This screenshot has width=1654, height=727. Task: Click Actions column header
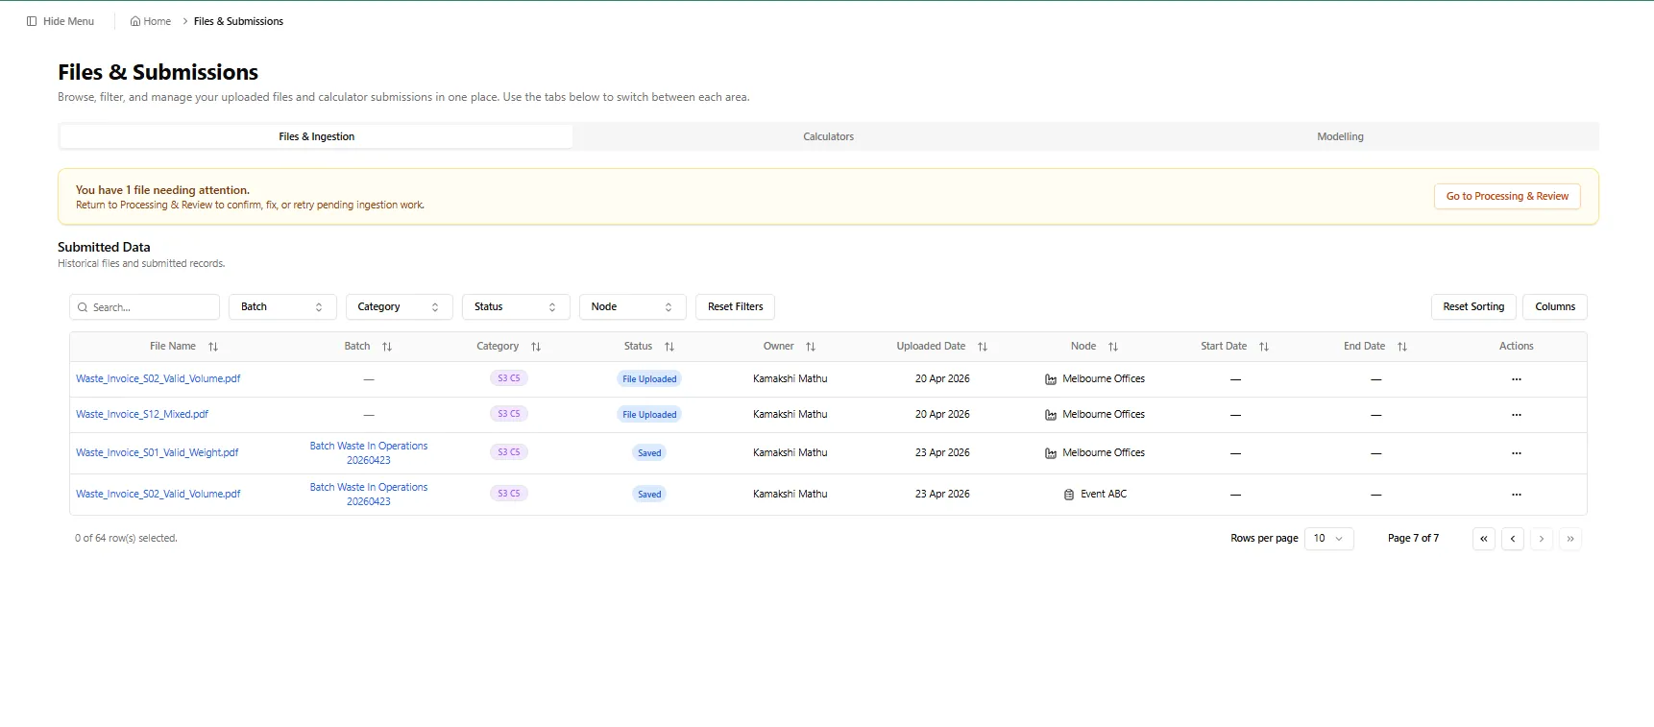(x=1516, y=347)
